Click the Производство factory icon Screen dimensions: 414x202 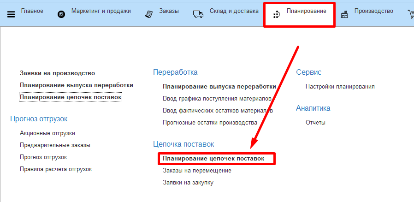click(x=344, y=14)
